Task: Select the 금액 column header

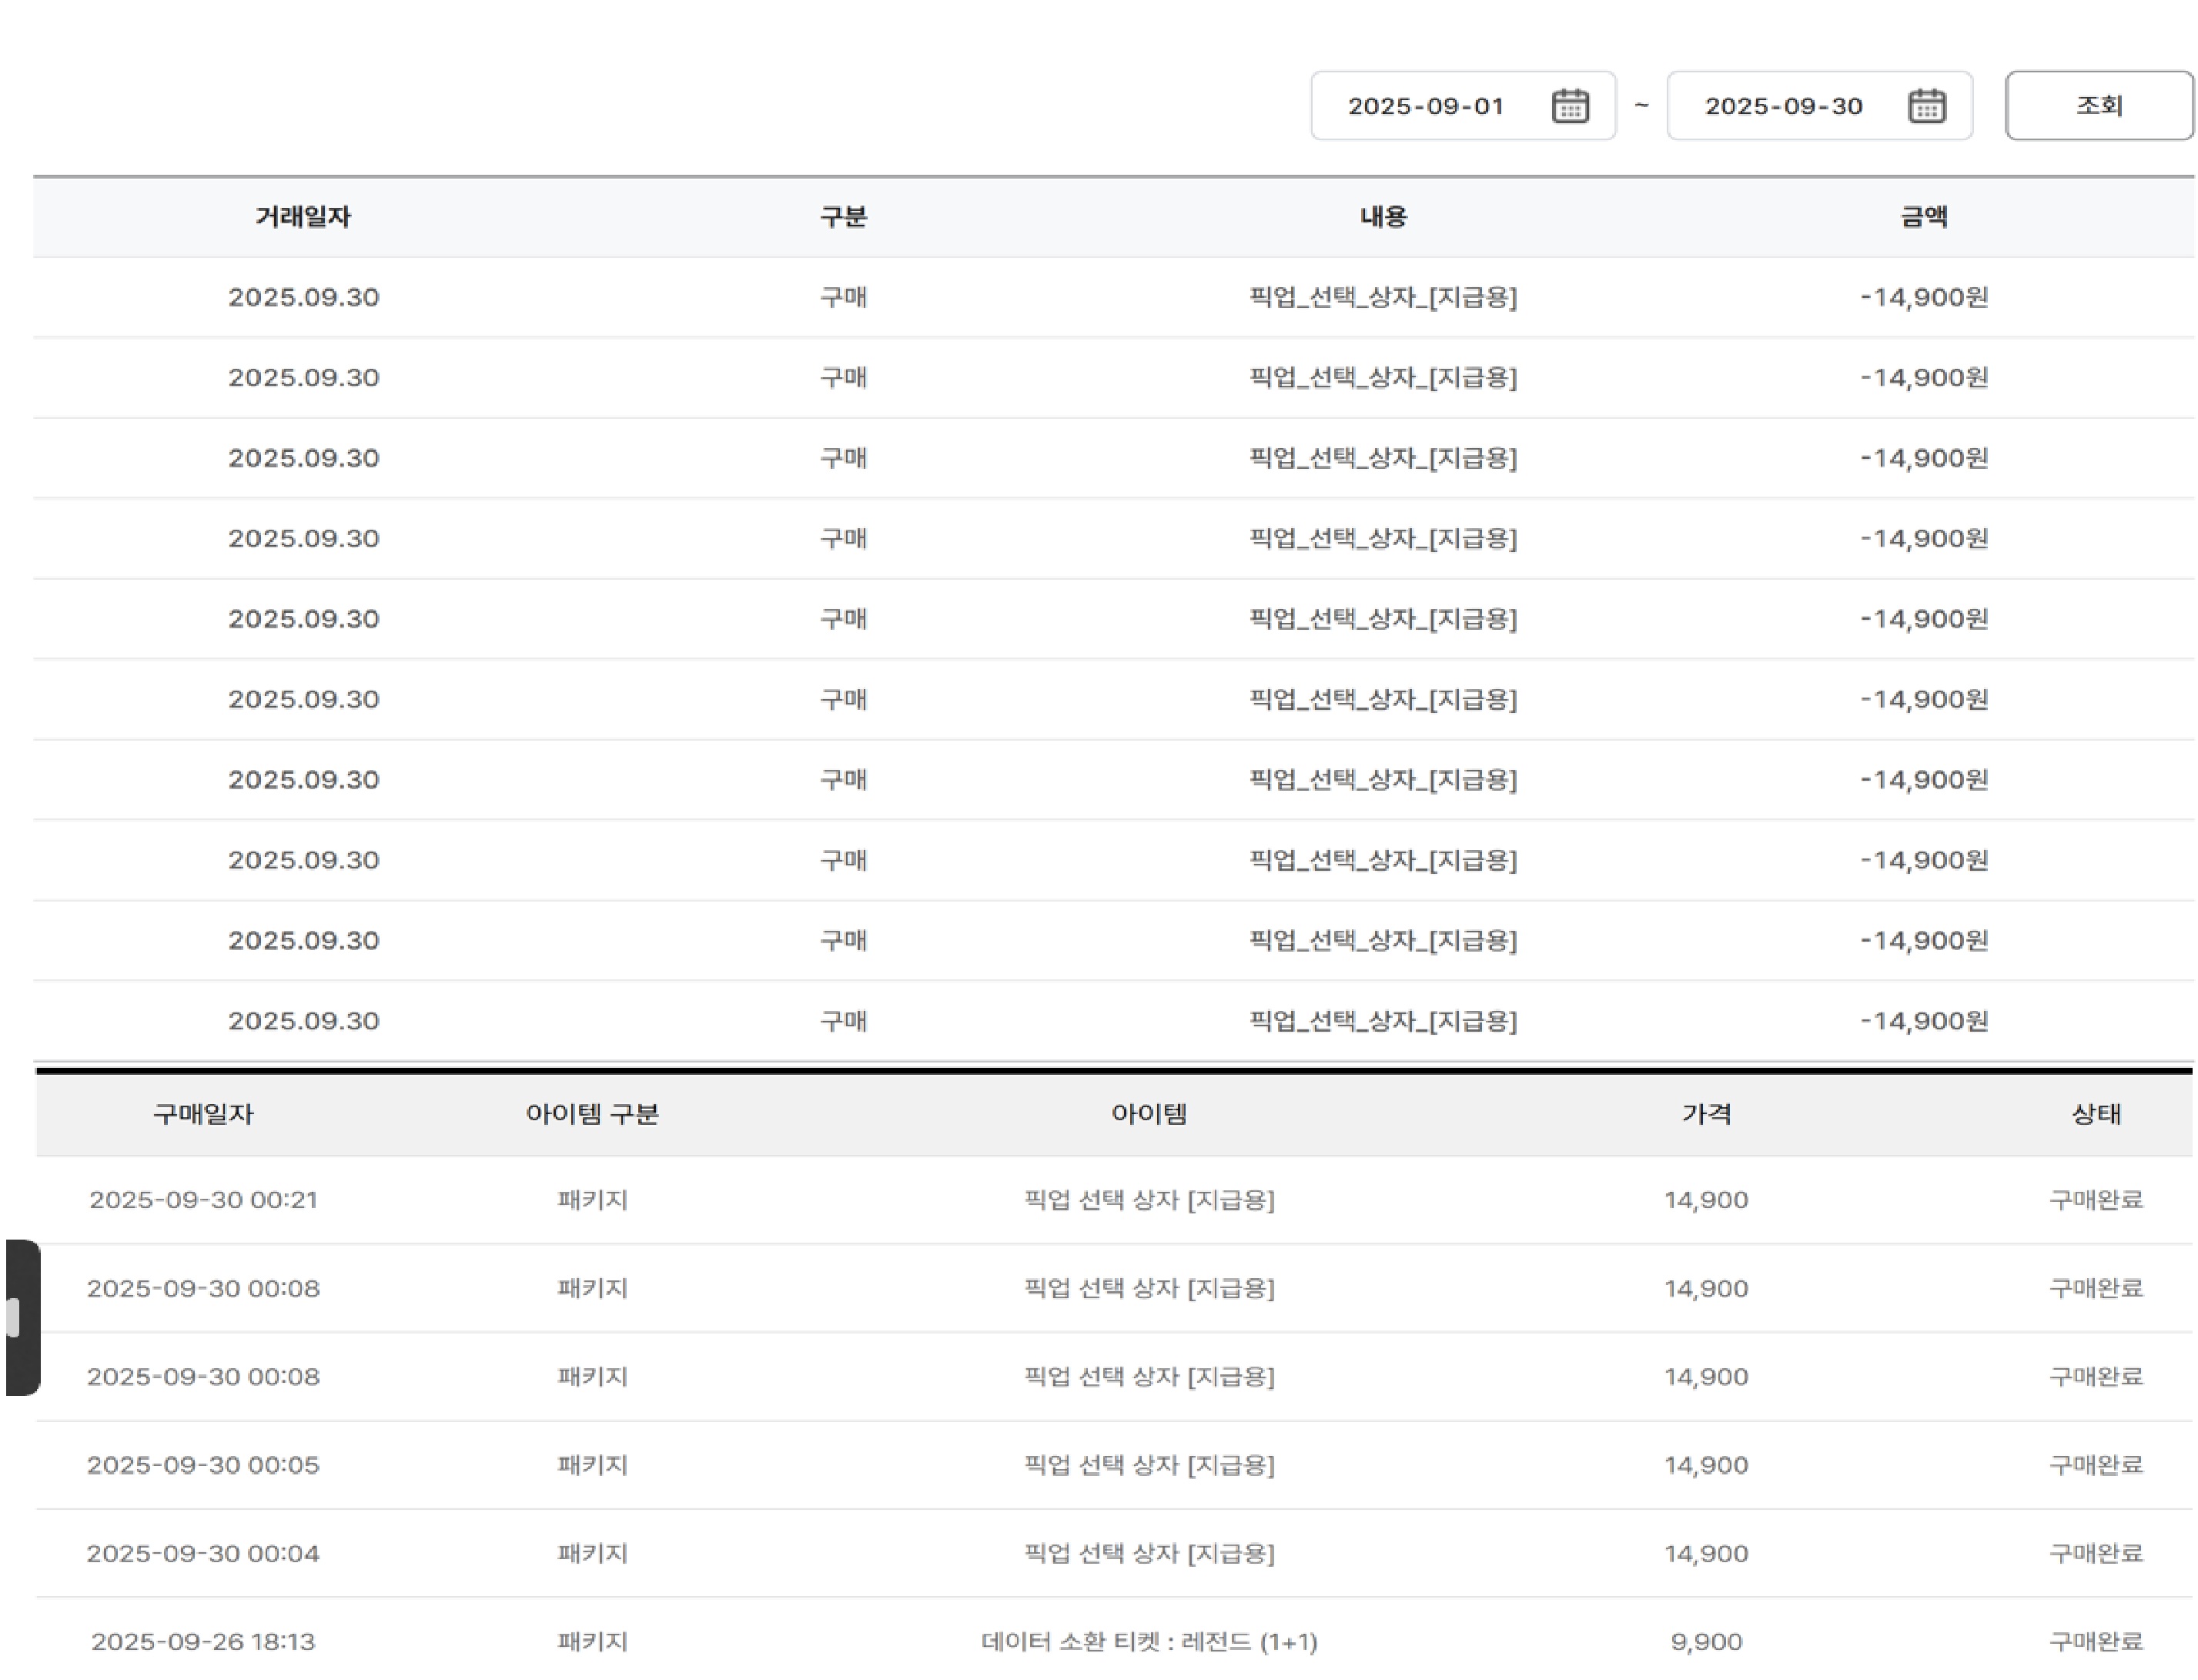Action: point(1923,217)
